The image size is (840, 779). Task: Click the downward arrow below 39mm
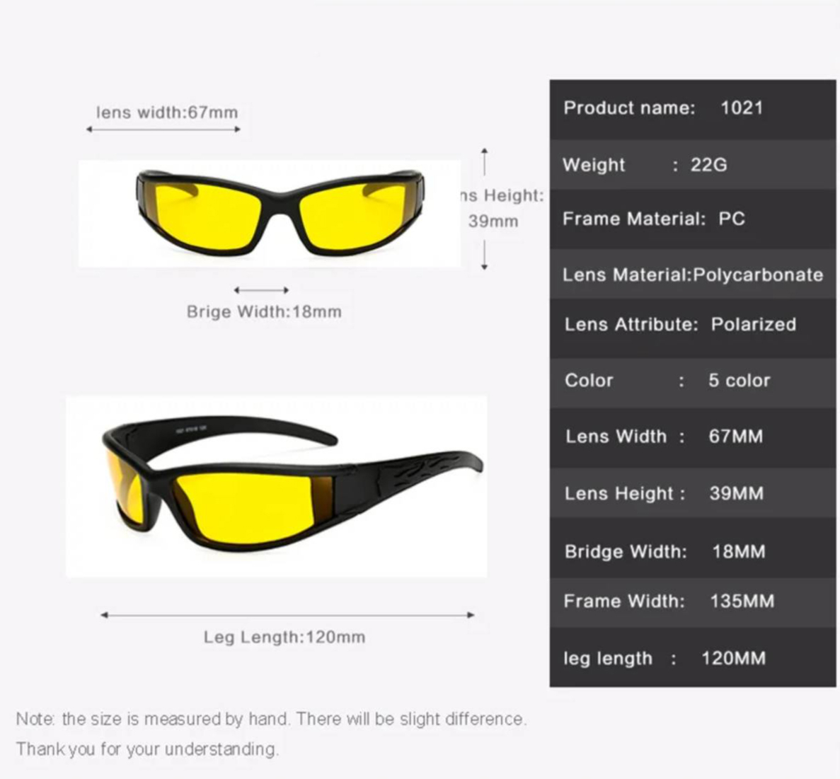(485, 255)
